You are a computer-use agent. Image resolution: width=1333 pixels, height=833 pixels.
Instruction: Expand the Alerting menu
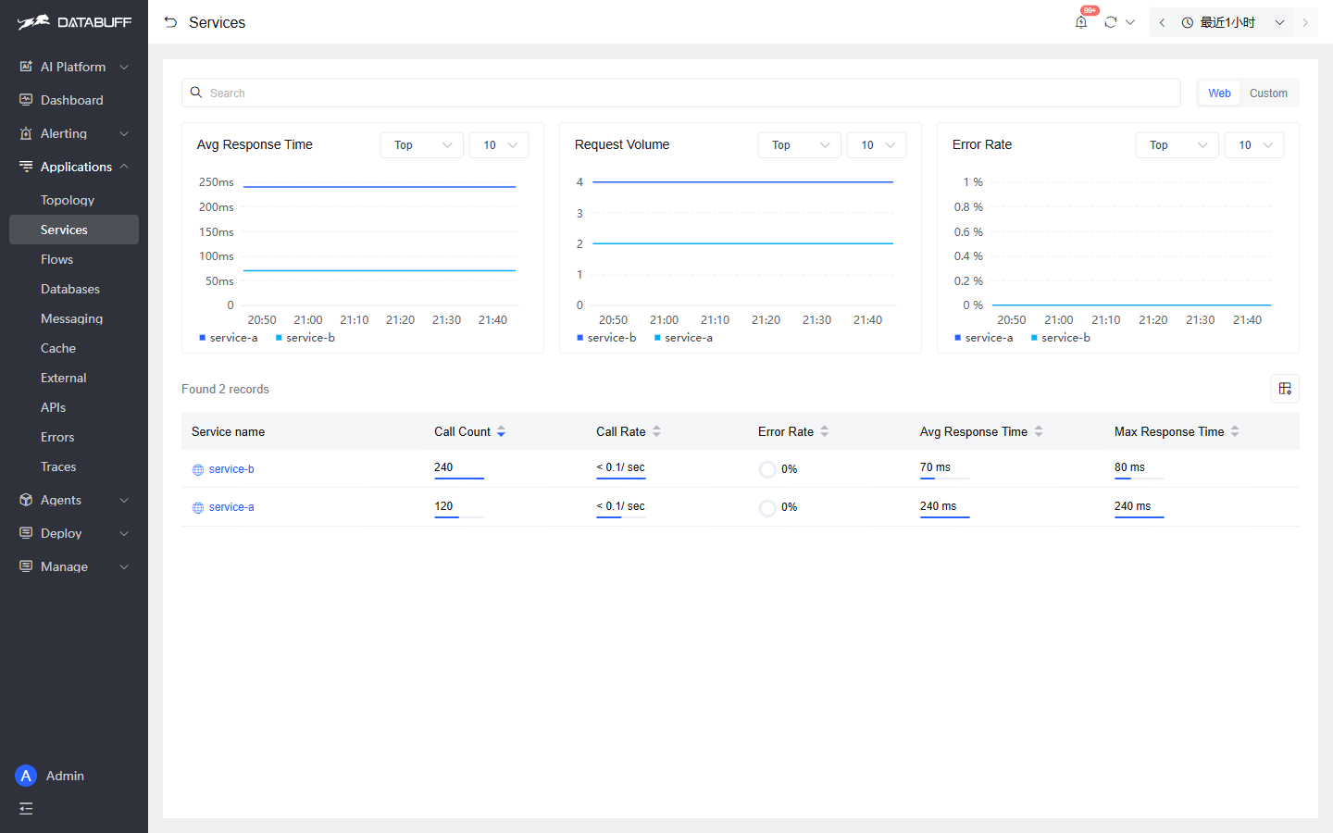point(74,133)
